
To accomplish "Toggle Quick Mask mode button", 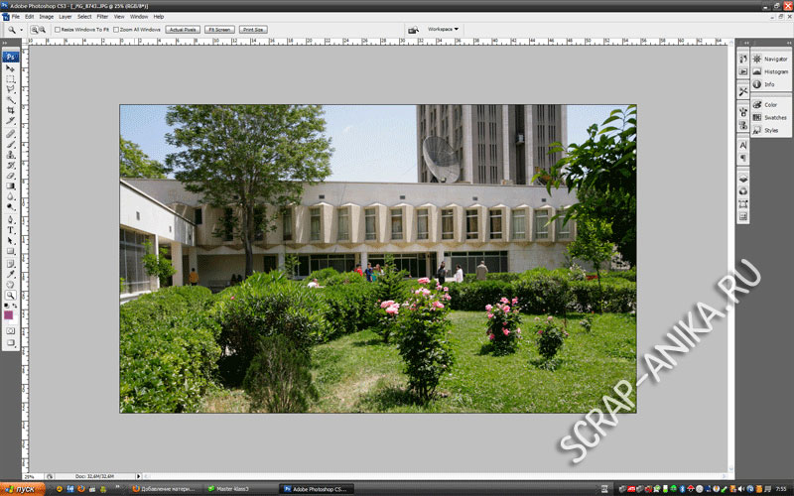I will coord(11,329).
